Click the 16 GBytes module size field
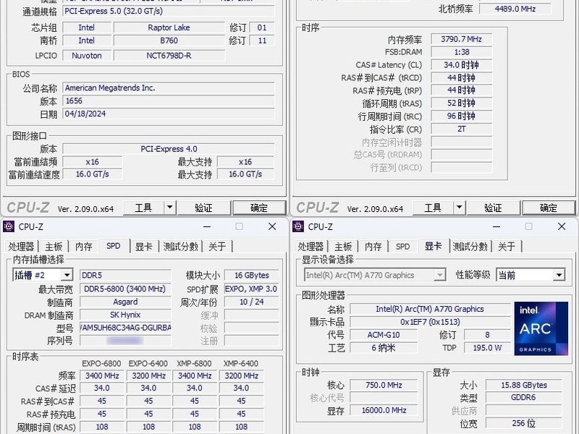The height and width of the screenshot is (434, 579). 251,276
